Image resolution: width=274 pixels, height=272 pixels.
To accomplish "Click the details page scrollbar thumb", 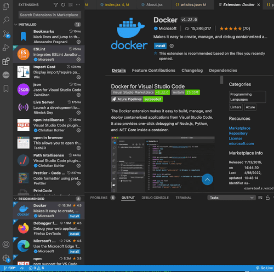I will 221,80.
